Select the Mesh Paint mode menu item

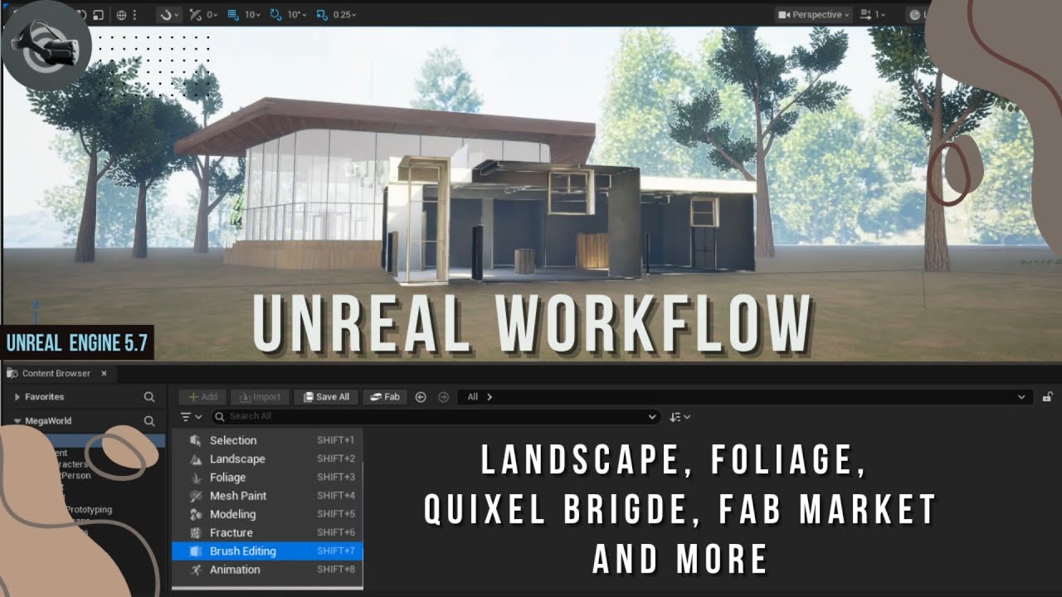[x=267, y=496]
